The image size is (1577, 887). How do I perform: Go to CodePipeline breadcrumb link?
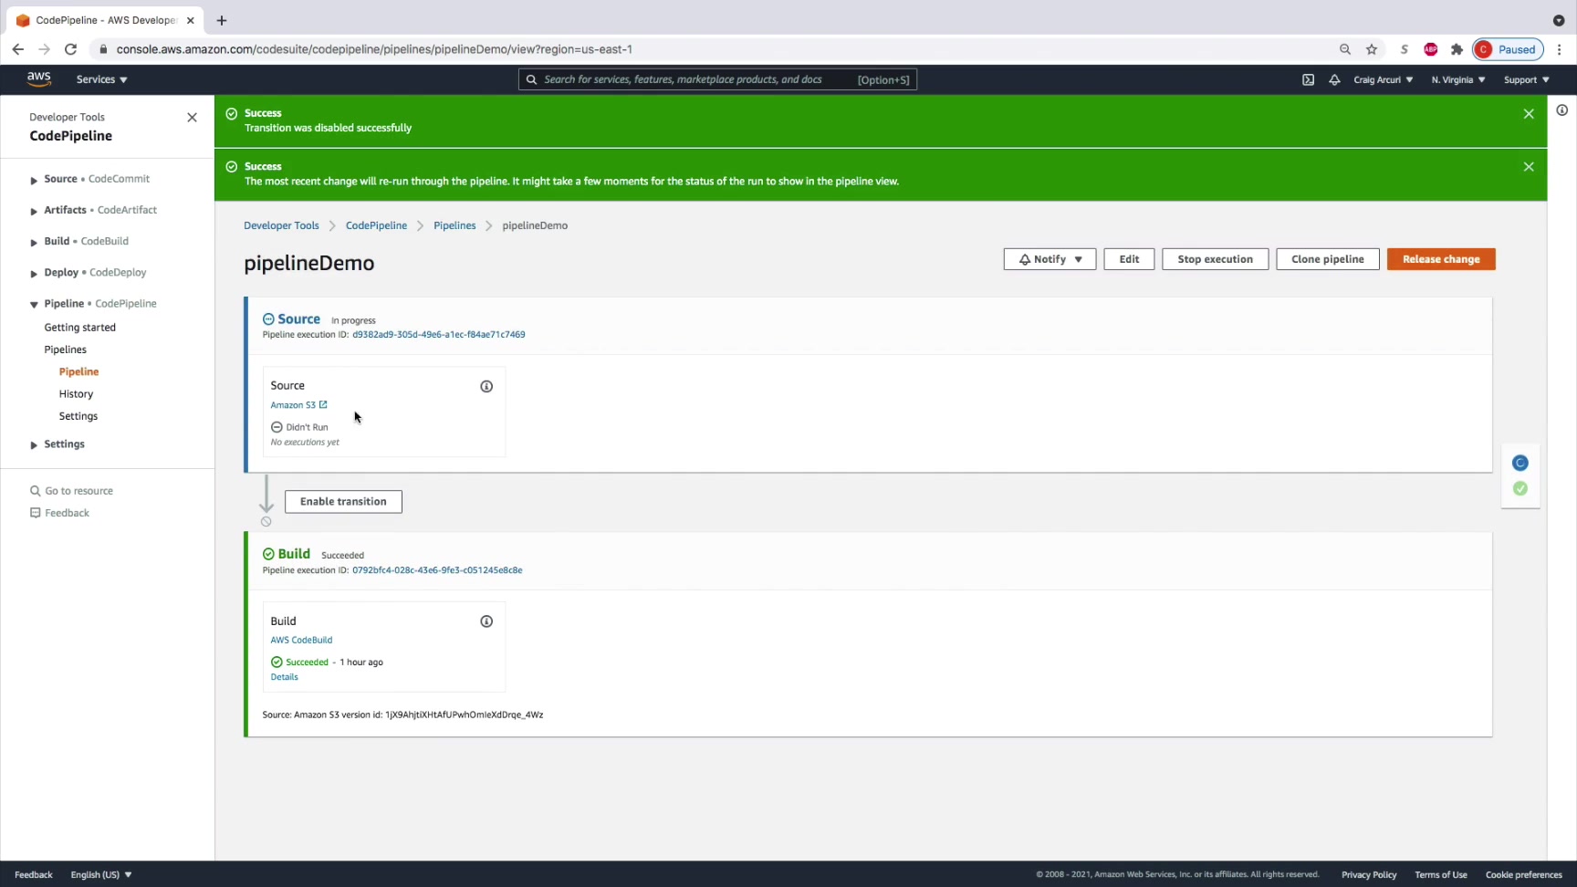tap(376, 225)
